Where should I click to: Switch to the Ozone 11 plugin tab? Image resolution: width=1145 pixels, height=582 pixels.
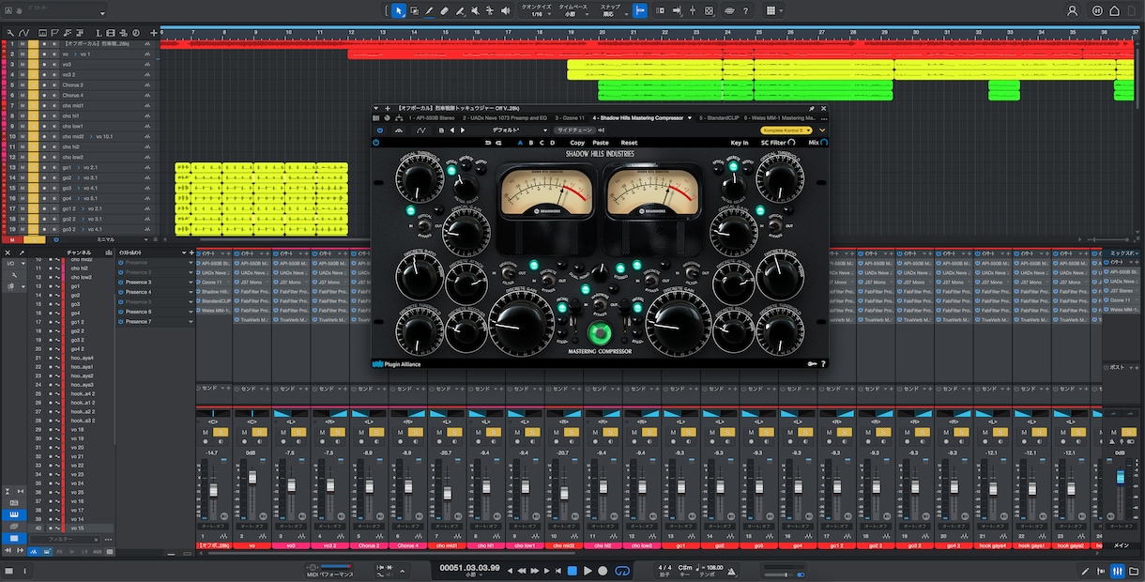(x=570, y=118)
